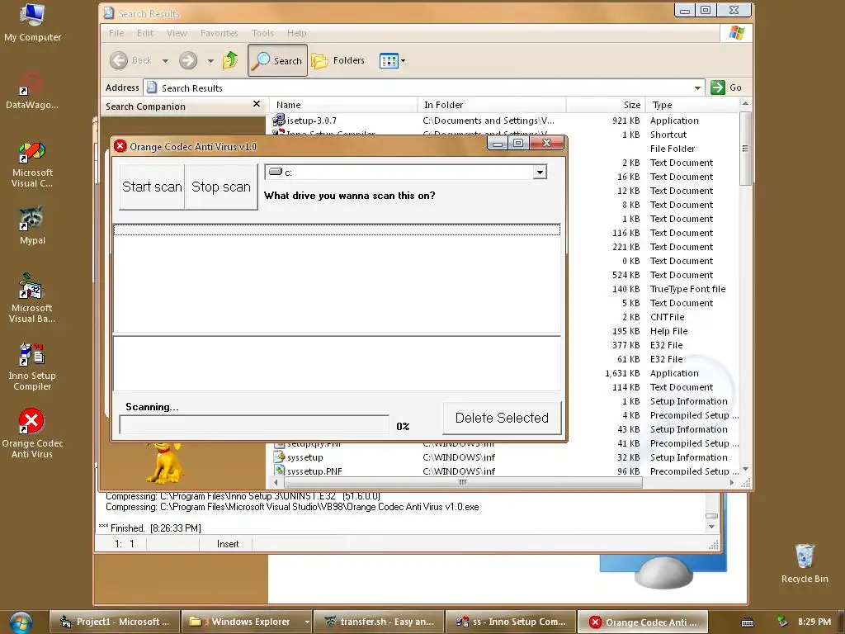Viewport: 845px width, 634px height.
Task: Sort by the Name column header
Action: click(x=344, y=105)
